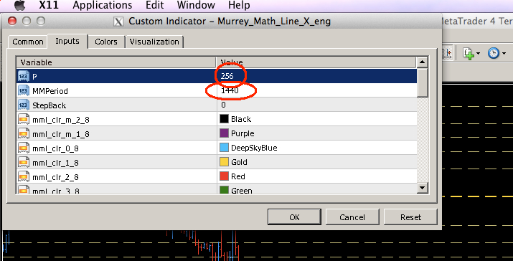Viewport: 513px width, 261px height.
Task: Click the scroll down arrow of the list
Action: click(x=422, y=188)
